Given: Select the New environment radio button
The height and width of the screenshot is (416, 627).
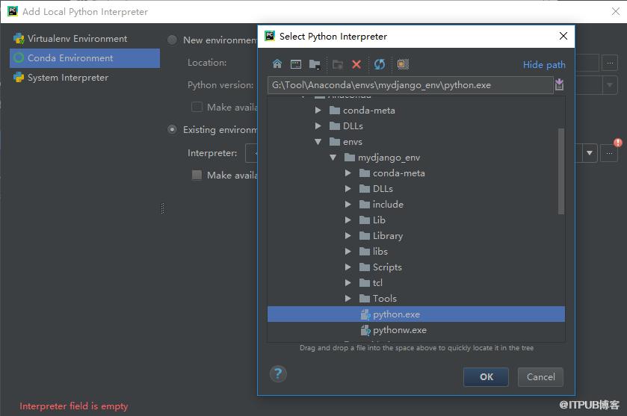Looking at the screenshot, I should [x=173, y=40].
